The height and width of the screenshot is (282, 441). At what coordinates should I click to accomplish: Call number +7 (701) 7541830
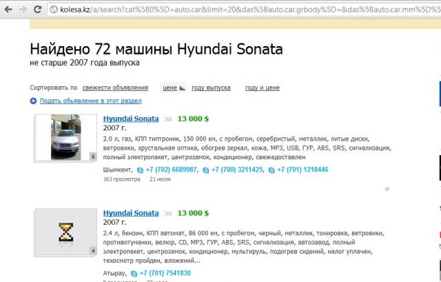(165, 273)
